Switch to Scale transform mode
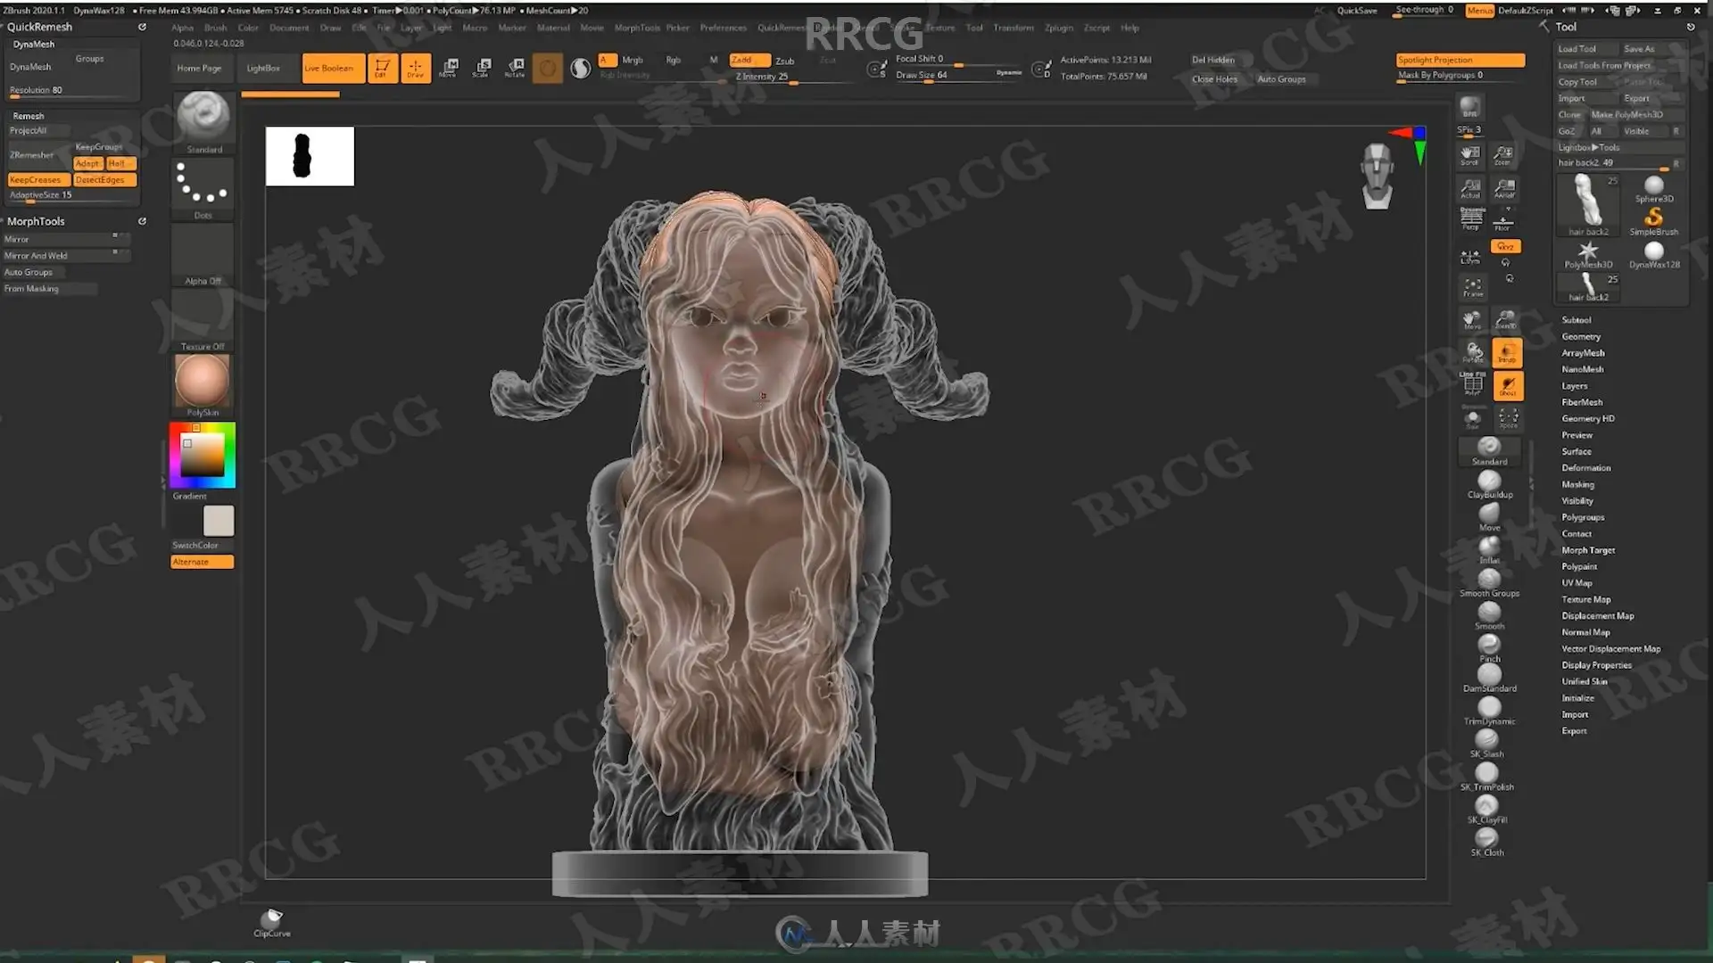The image size is (1713, 963). 483,68
